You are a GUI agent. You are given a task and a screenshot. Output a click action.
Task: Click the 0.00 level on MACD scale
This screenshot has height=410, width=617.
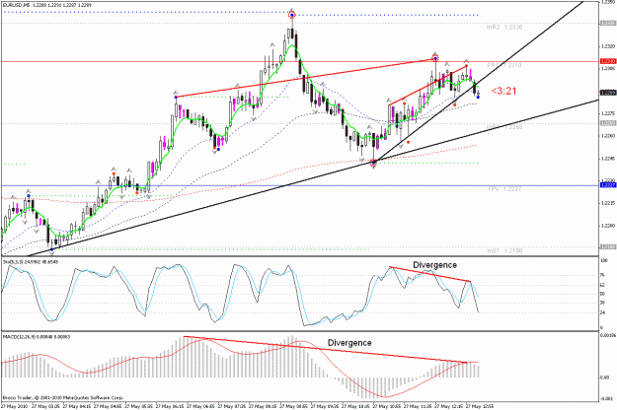(x=604, y=377)
